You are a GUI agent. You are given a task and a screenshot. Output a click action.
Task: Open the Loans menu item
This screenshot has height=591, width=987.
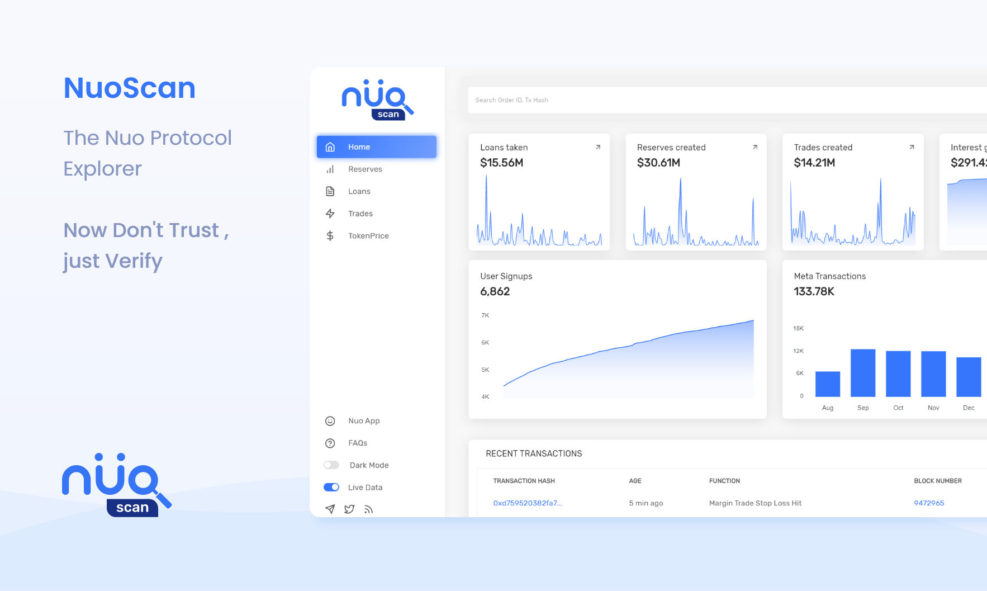click(377, 191)
